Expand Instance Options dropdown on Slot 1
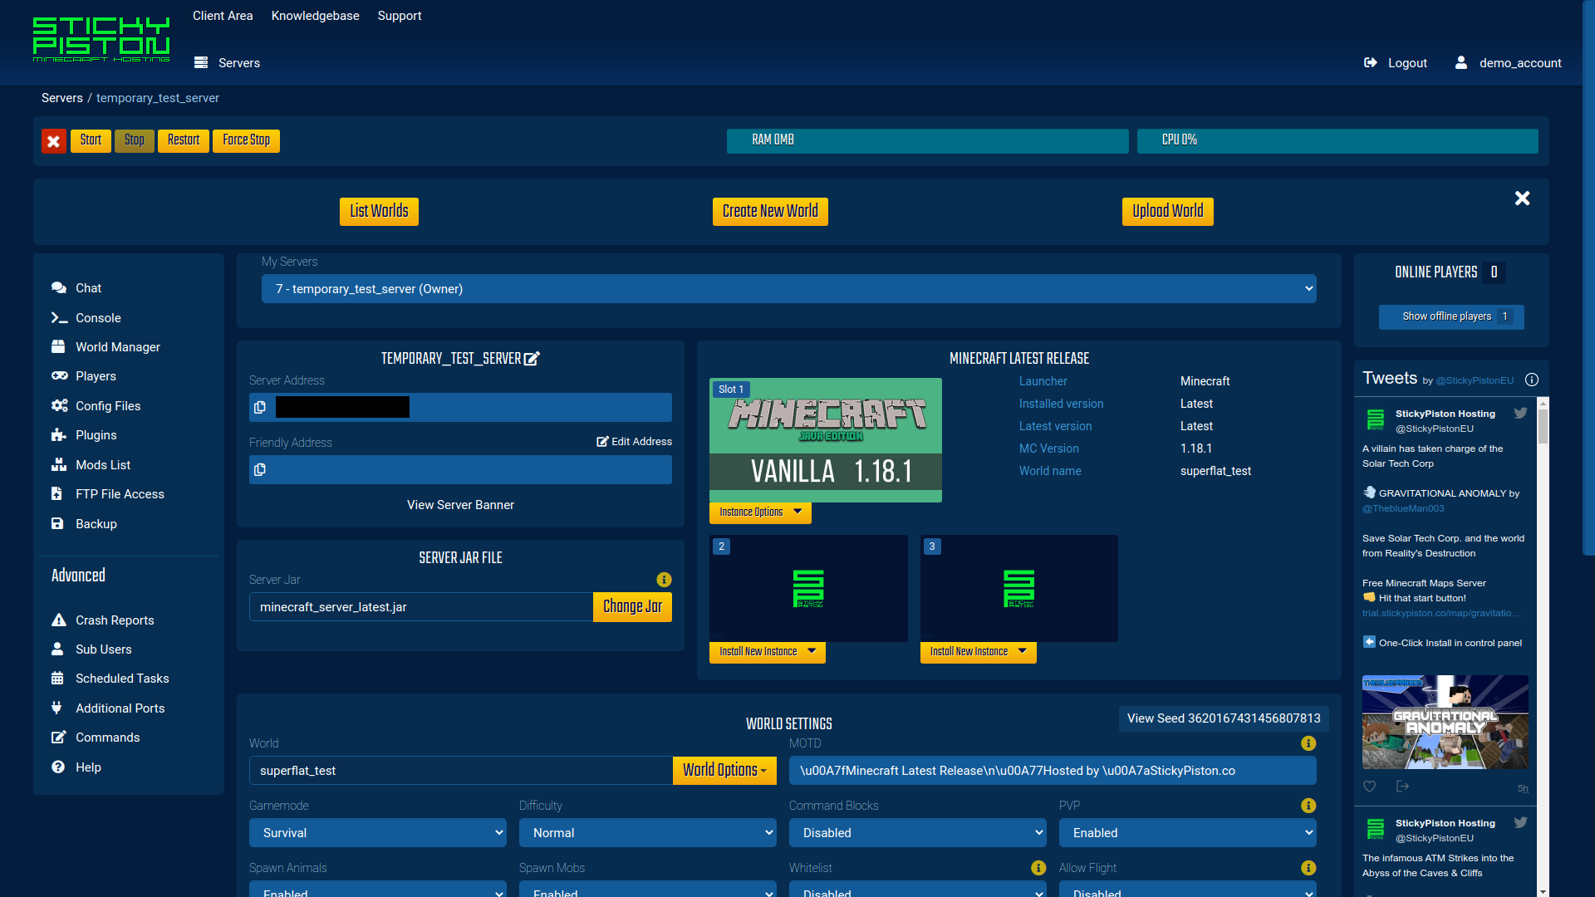The image size is (1595, 897). [759, 512]
